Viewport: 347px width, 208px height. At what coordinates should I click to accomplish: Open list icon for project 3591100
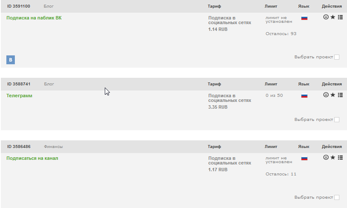point(340,17)
